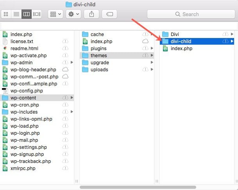Image resolution: width=238 pixels, height=190 pixels.
Task: Switch to list view in toolbar
Action: (x=17, y=14)
